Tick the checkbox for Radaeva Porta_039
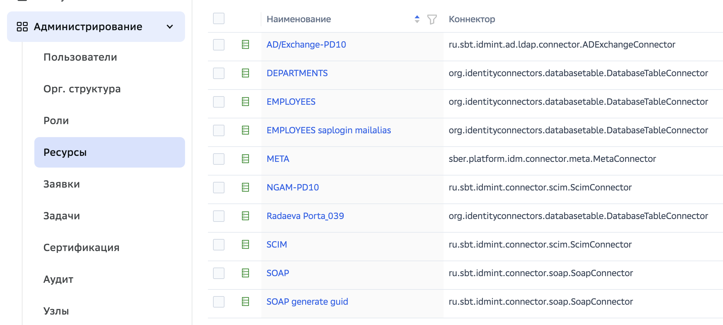This screenshot has width=723, height=325. pos(219,216)
